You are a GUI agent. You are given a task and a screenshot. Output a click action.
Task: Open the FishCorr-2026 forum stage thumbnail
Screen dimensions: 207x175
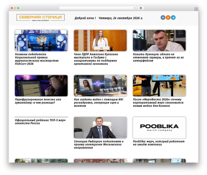click(x=41, y=41)
